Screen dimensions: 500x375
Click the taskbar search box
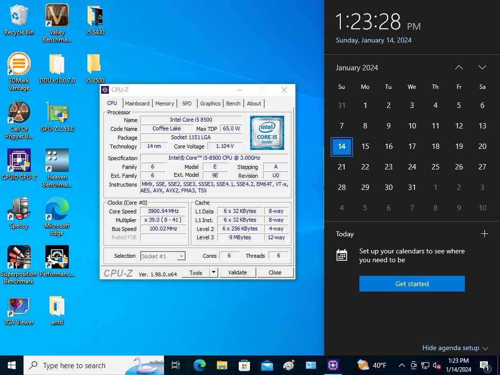point(94,365)
